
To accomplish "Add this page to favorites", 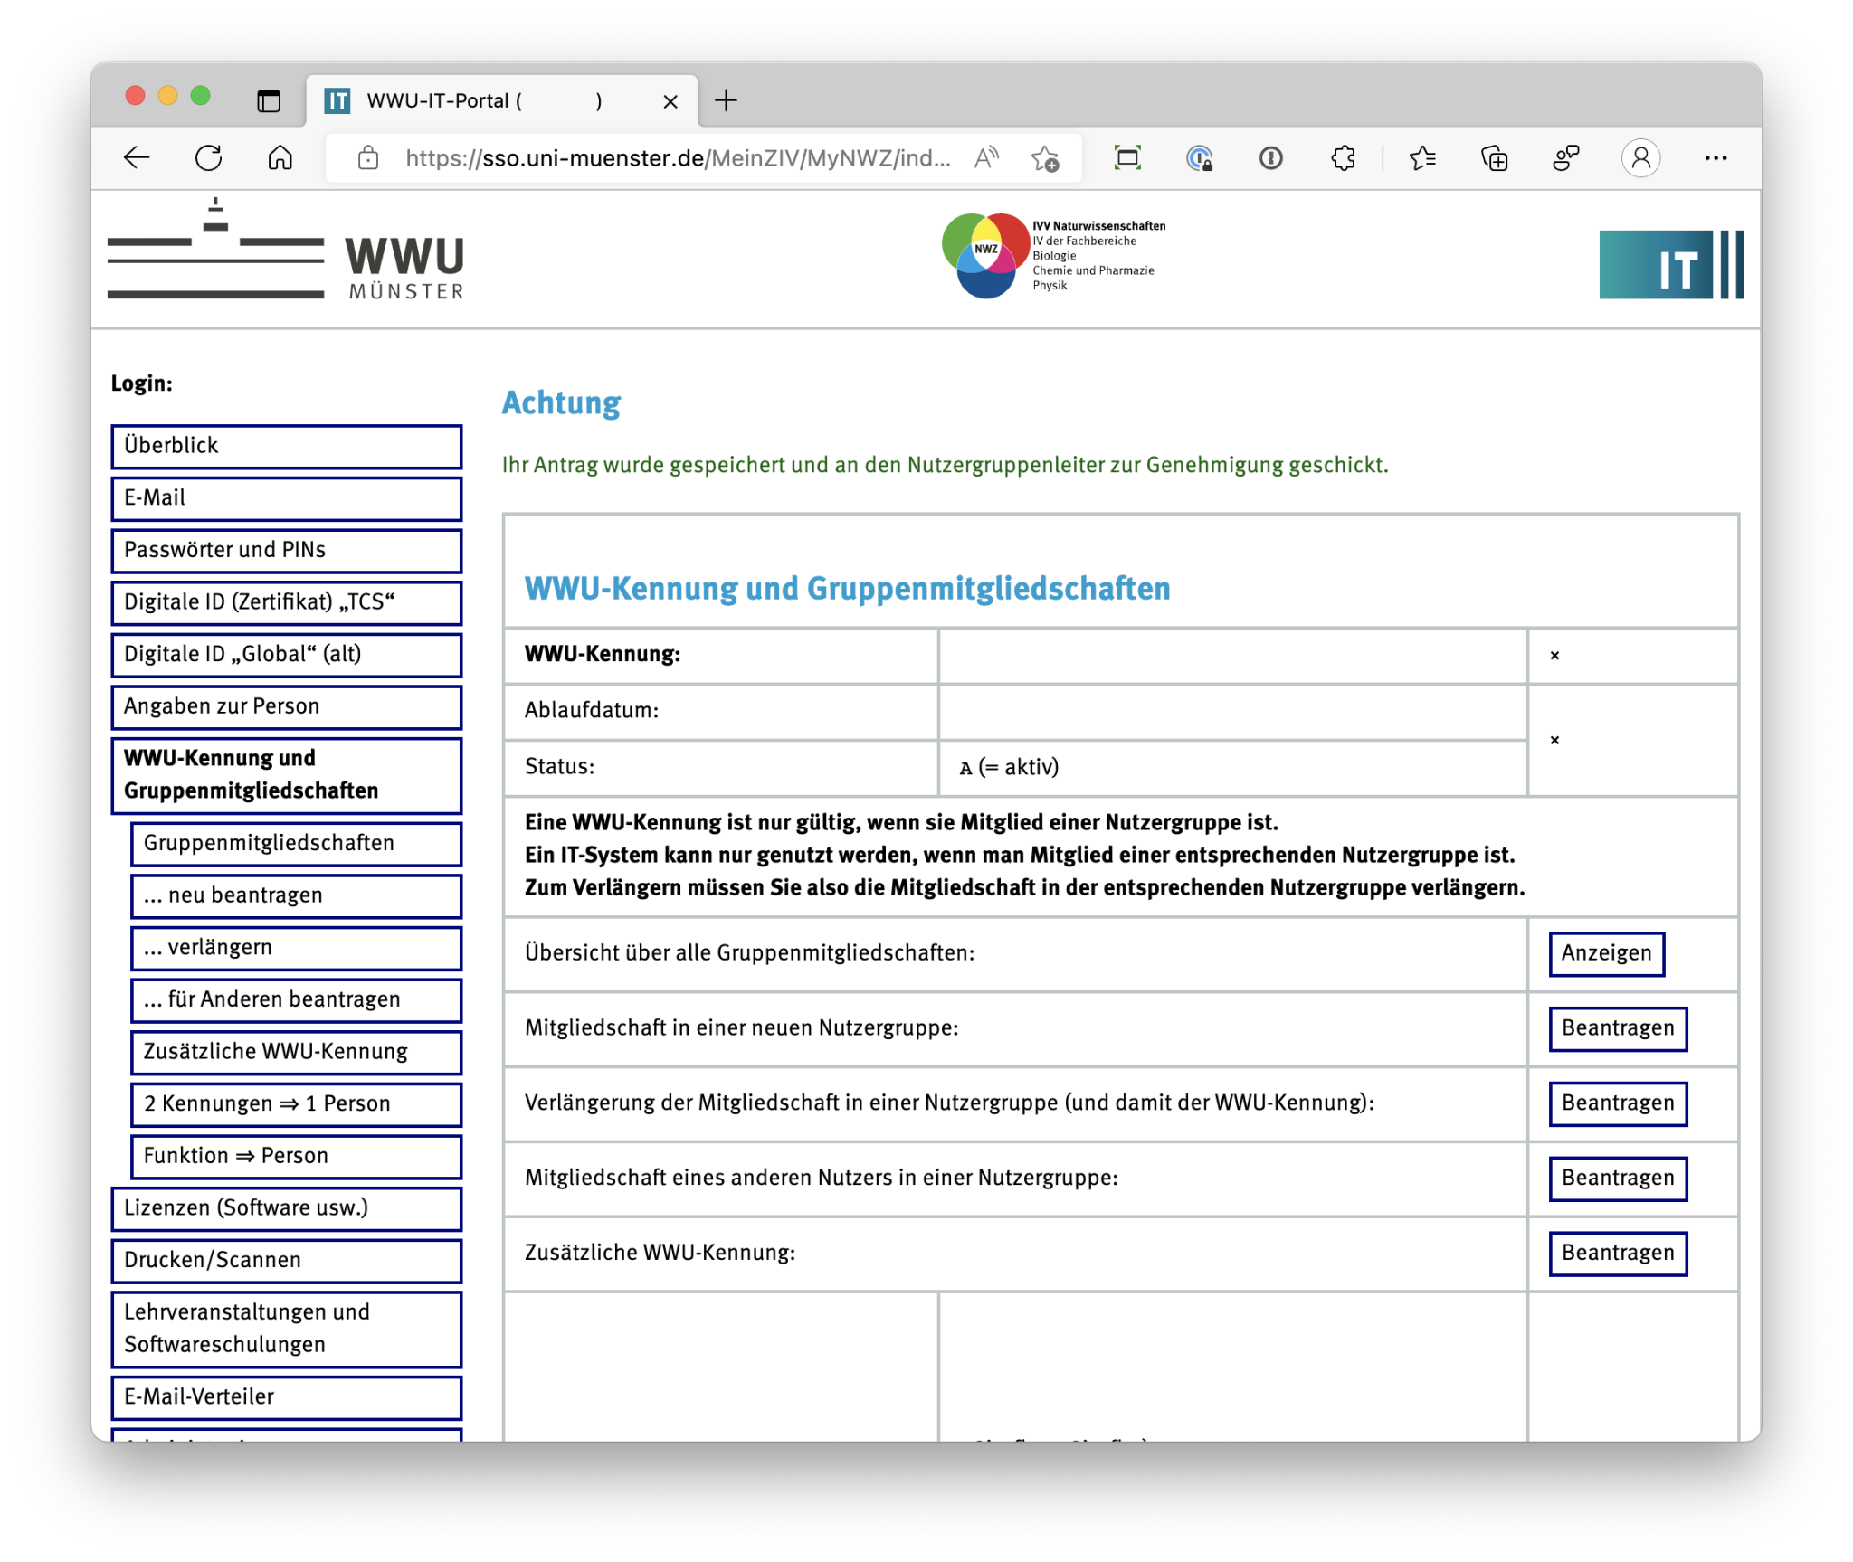I will [x=1045, y=158].
